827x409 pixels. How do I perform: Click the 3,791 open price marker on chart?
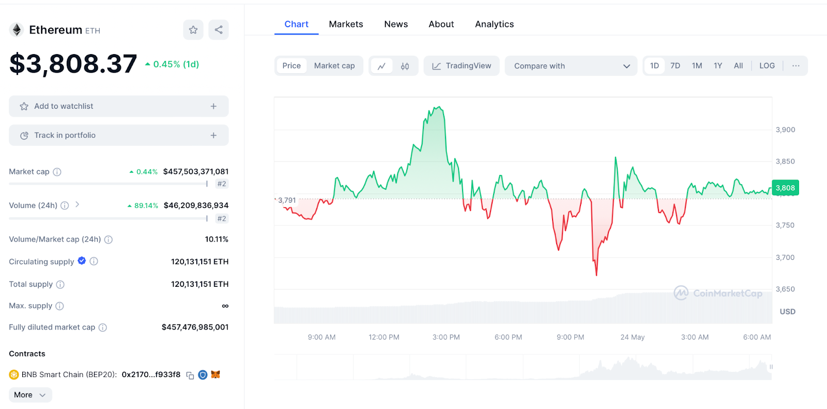tap(287, 200)
